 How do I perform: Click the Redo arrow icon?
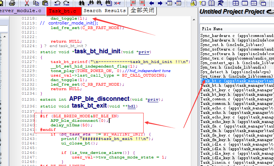click(67, 3)
